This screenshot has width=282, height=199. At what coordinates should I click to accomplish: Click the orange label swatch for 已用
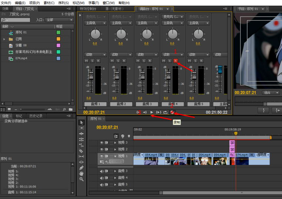59,39
